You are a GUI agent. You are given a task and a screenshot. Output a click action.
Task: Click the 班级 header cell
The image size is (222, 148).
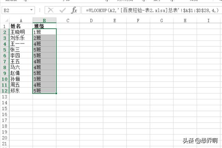44,26
